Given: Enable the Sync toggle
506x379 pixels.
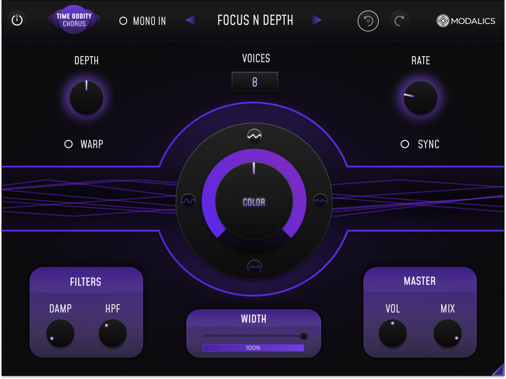Looking at the screenshot, I should [x=404, y=144].
